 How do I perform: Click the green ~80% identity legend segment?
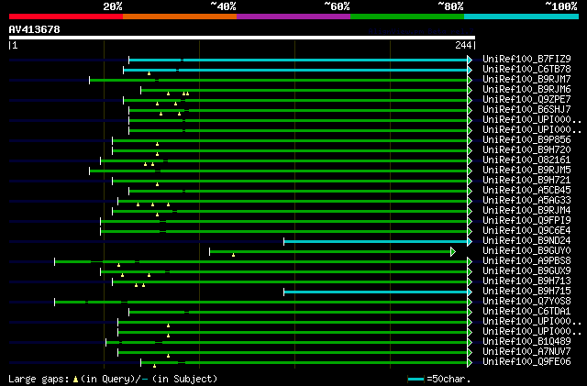pyautogui.click(x=407, y=17)
